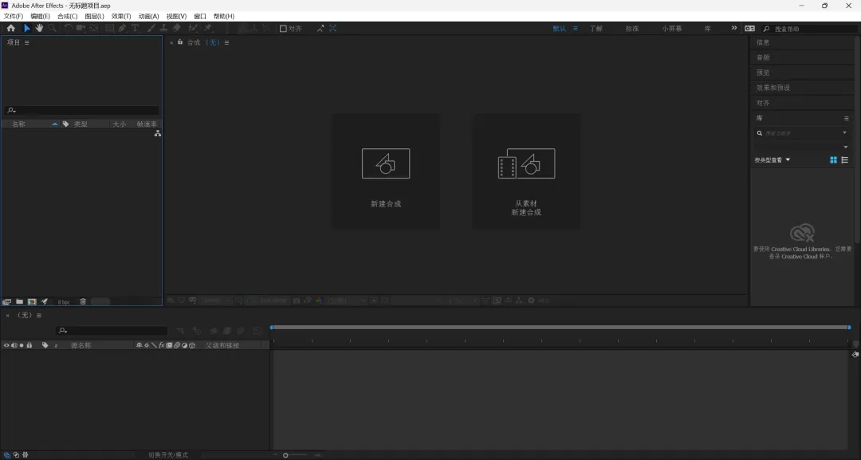The image size is (861, 460).
Task: Open the 合成(C) menu
Action: point(68,17)
